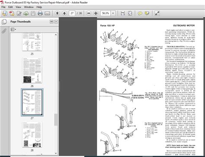Click the Print file icon
Screen dimensions: 205x157
[40, 13]
